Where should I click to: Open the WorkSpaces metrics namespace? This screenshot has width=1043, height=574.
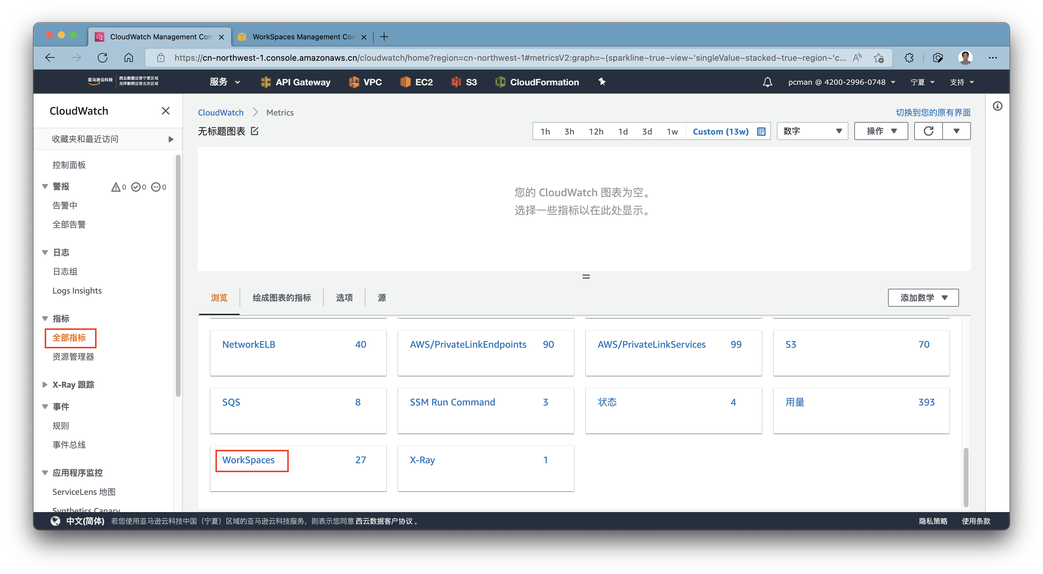click(248, 460)
